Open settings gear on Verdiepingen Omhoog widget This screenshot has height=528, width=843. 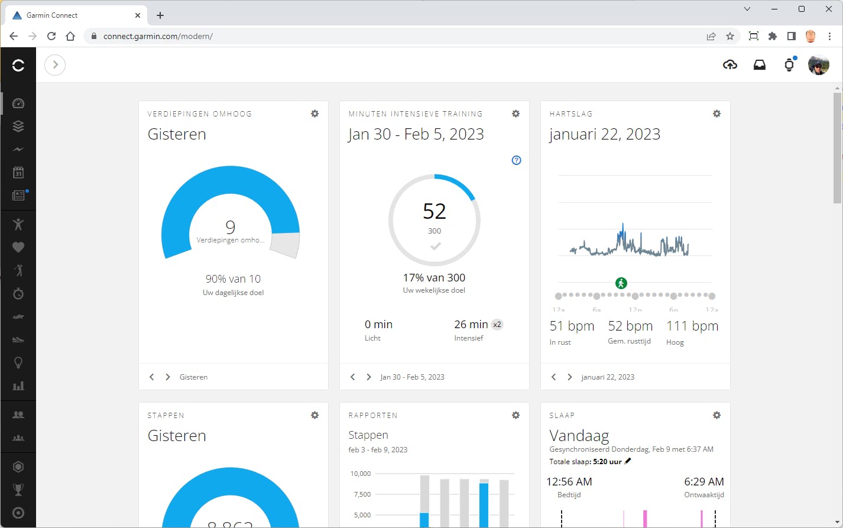[x=314, y=114]
